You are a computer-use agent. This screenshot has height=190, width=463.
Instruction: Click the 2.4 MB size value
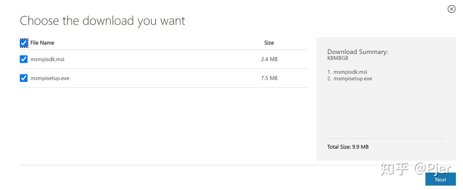(x=269, y=59)
